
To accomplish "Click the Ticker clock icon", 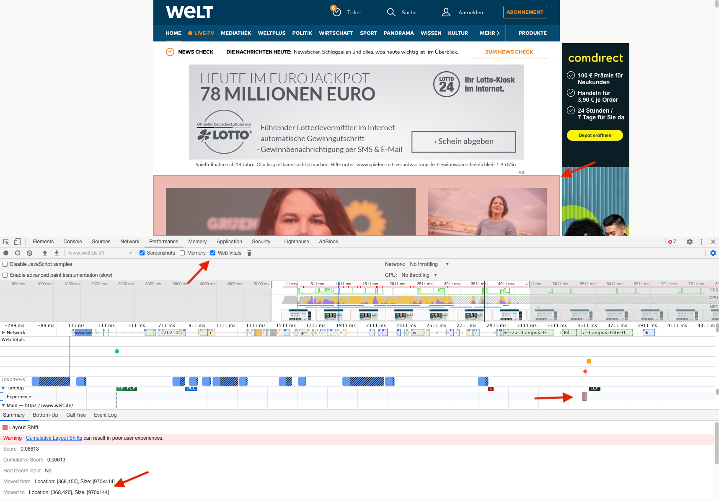I will [x=336, y=12].
